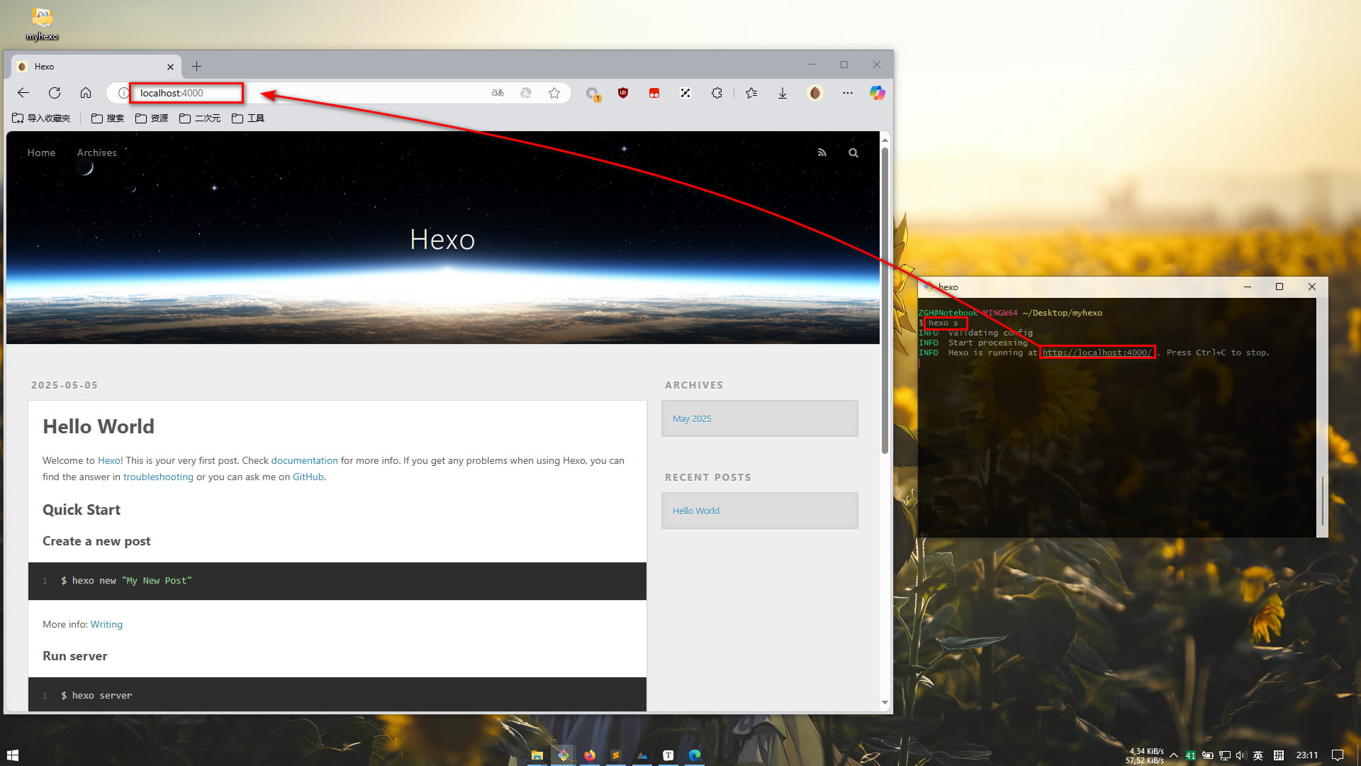
Task: Click the favorite star icon in address bar
Action: [x=554, y=93]
